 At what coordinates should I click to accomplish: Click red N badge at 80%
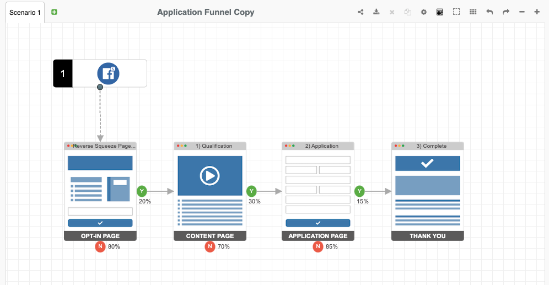tap(100, 246)
